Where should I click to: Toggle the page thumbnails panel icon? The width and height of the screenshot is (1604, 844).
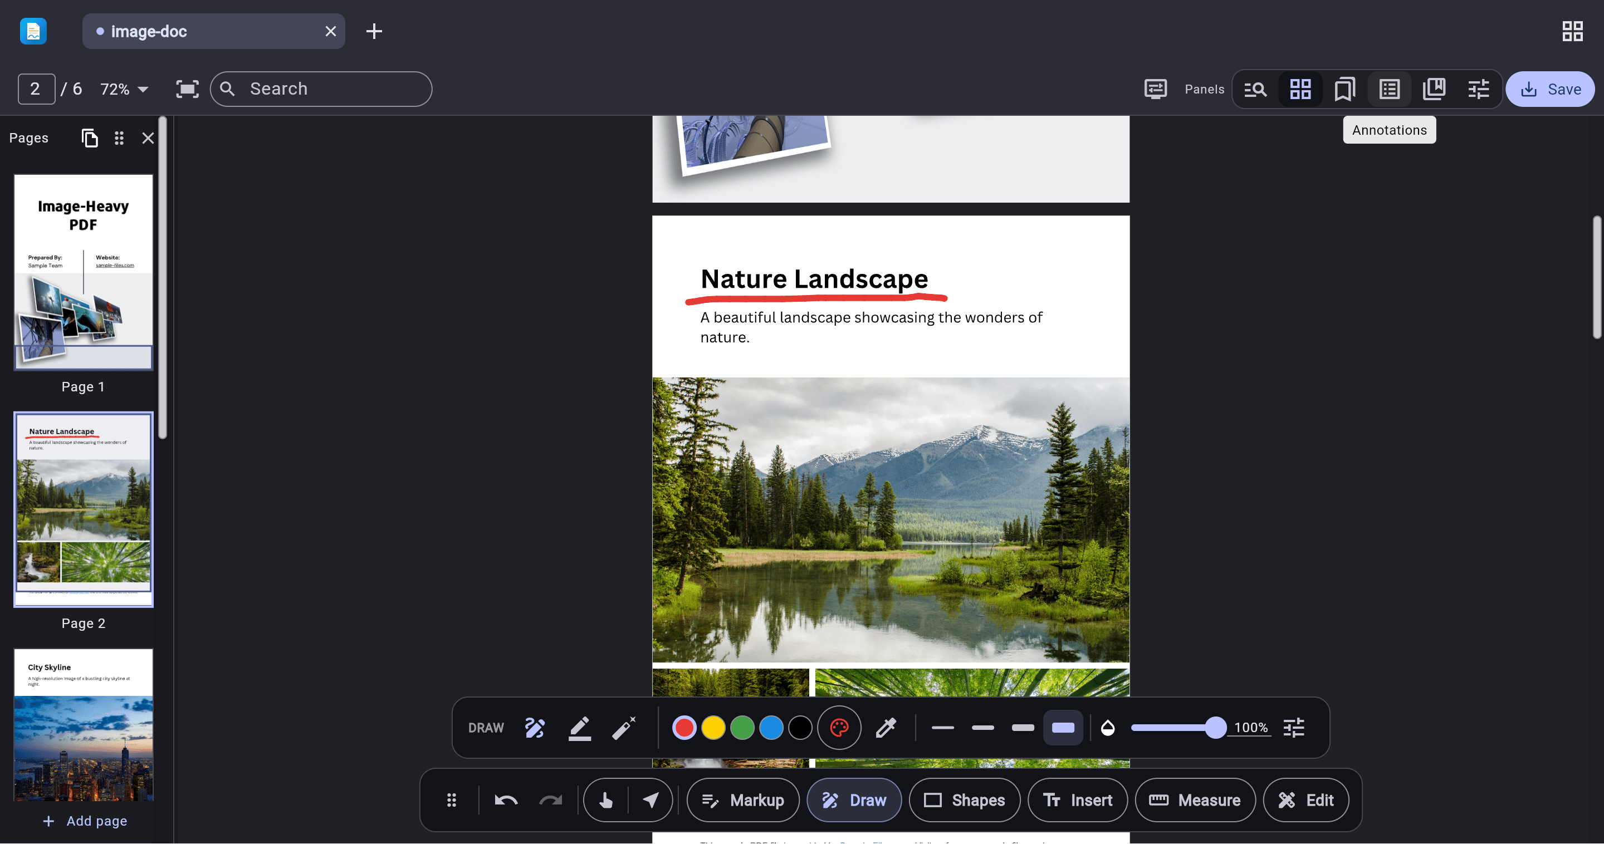point(1300,89)
